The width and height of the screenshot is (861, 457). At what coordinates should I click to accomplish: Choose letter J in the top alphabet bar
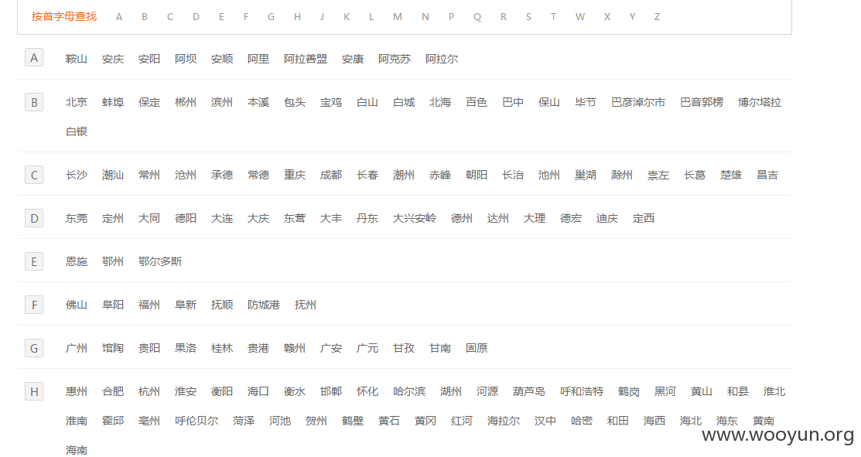(x=322, y=17)
